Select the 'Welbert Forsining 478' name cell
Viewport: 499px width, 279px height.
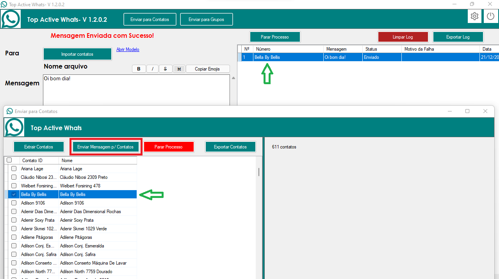[98, 186]
